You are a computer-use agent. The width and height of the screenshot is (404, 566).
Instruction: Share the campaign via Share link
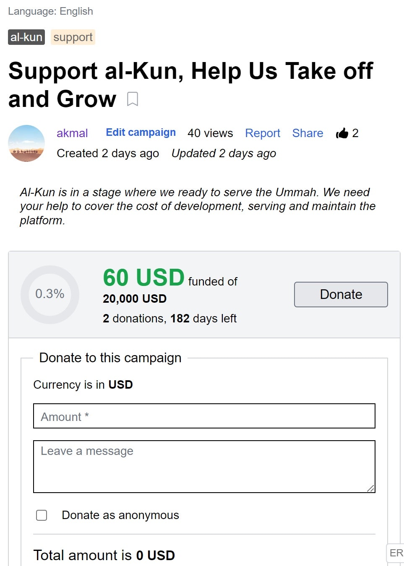click(x=308, y=133)
